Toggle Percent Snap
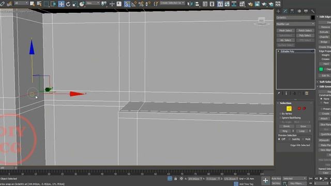 pos(141,4)
